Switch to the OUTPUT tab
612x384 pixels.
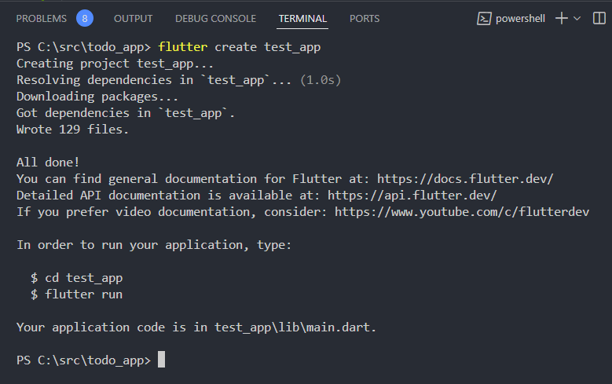(133, 18)
